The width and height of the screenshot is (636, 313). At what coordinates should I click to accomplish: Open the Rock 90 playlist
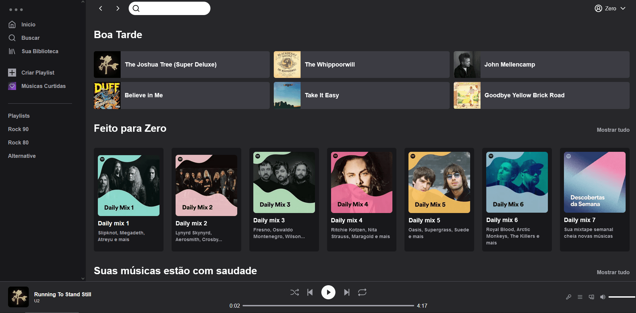pyautogui.click(x=18, y=129)
